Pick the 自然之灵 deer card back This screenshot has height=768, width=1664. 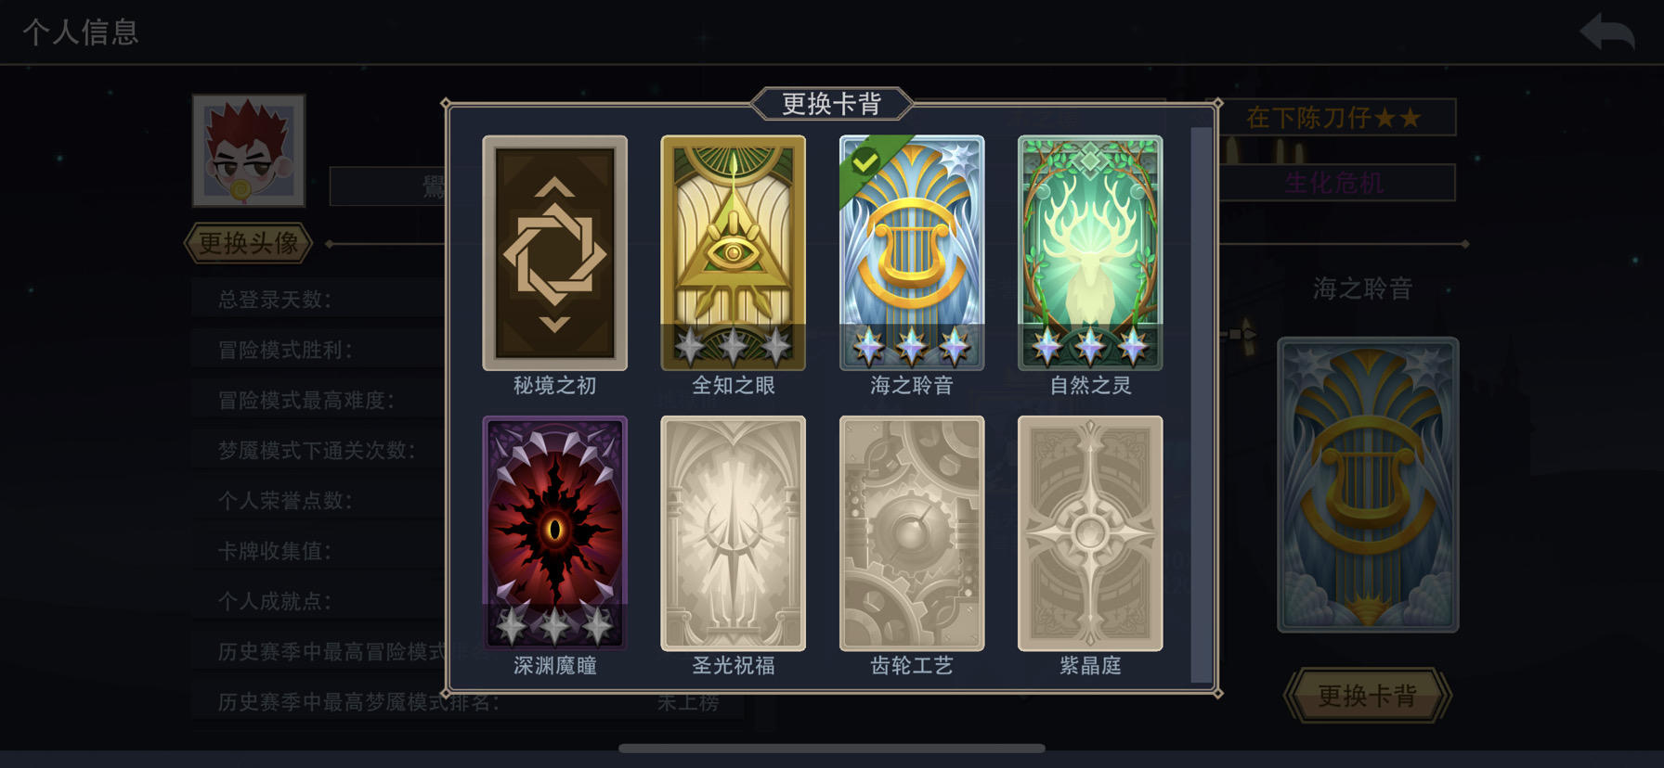pyautogui.click(x=1090, y=253)
